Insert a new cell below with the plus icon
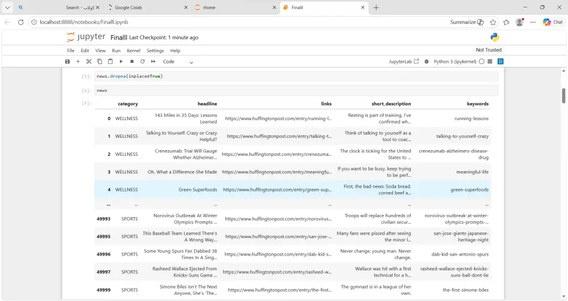This screenshot has width=568, height=301. 78,61
